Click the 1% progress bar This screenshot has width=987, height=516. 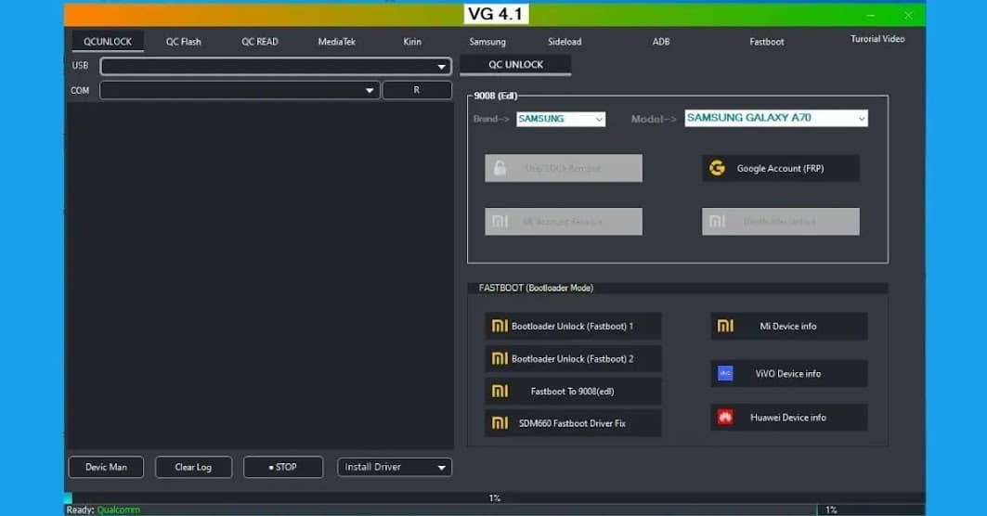(495, 497)
